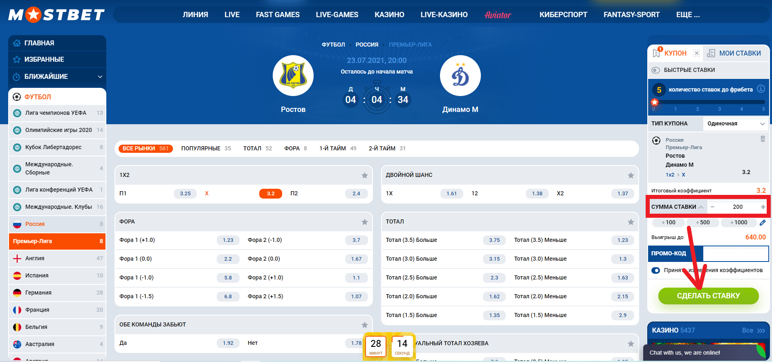Viewport: 772px width, 362px height.
Task: Toggle БЫСТРЫЕ СТАВКИ switch
Action: 655,70
